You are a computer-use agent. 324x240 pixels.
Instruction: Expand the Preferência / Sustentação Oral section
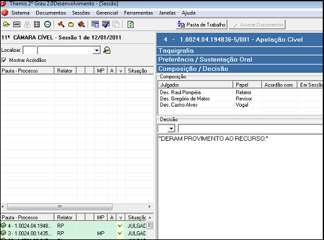pos(239,59)
